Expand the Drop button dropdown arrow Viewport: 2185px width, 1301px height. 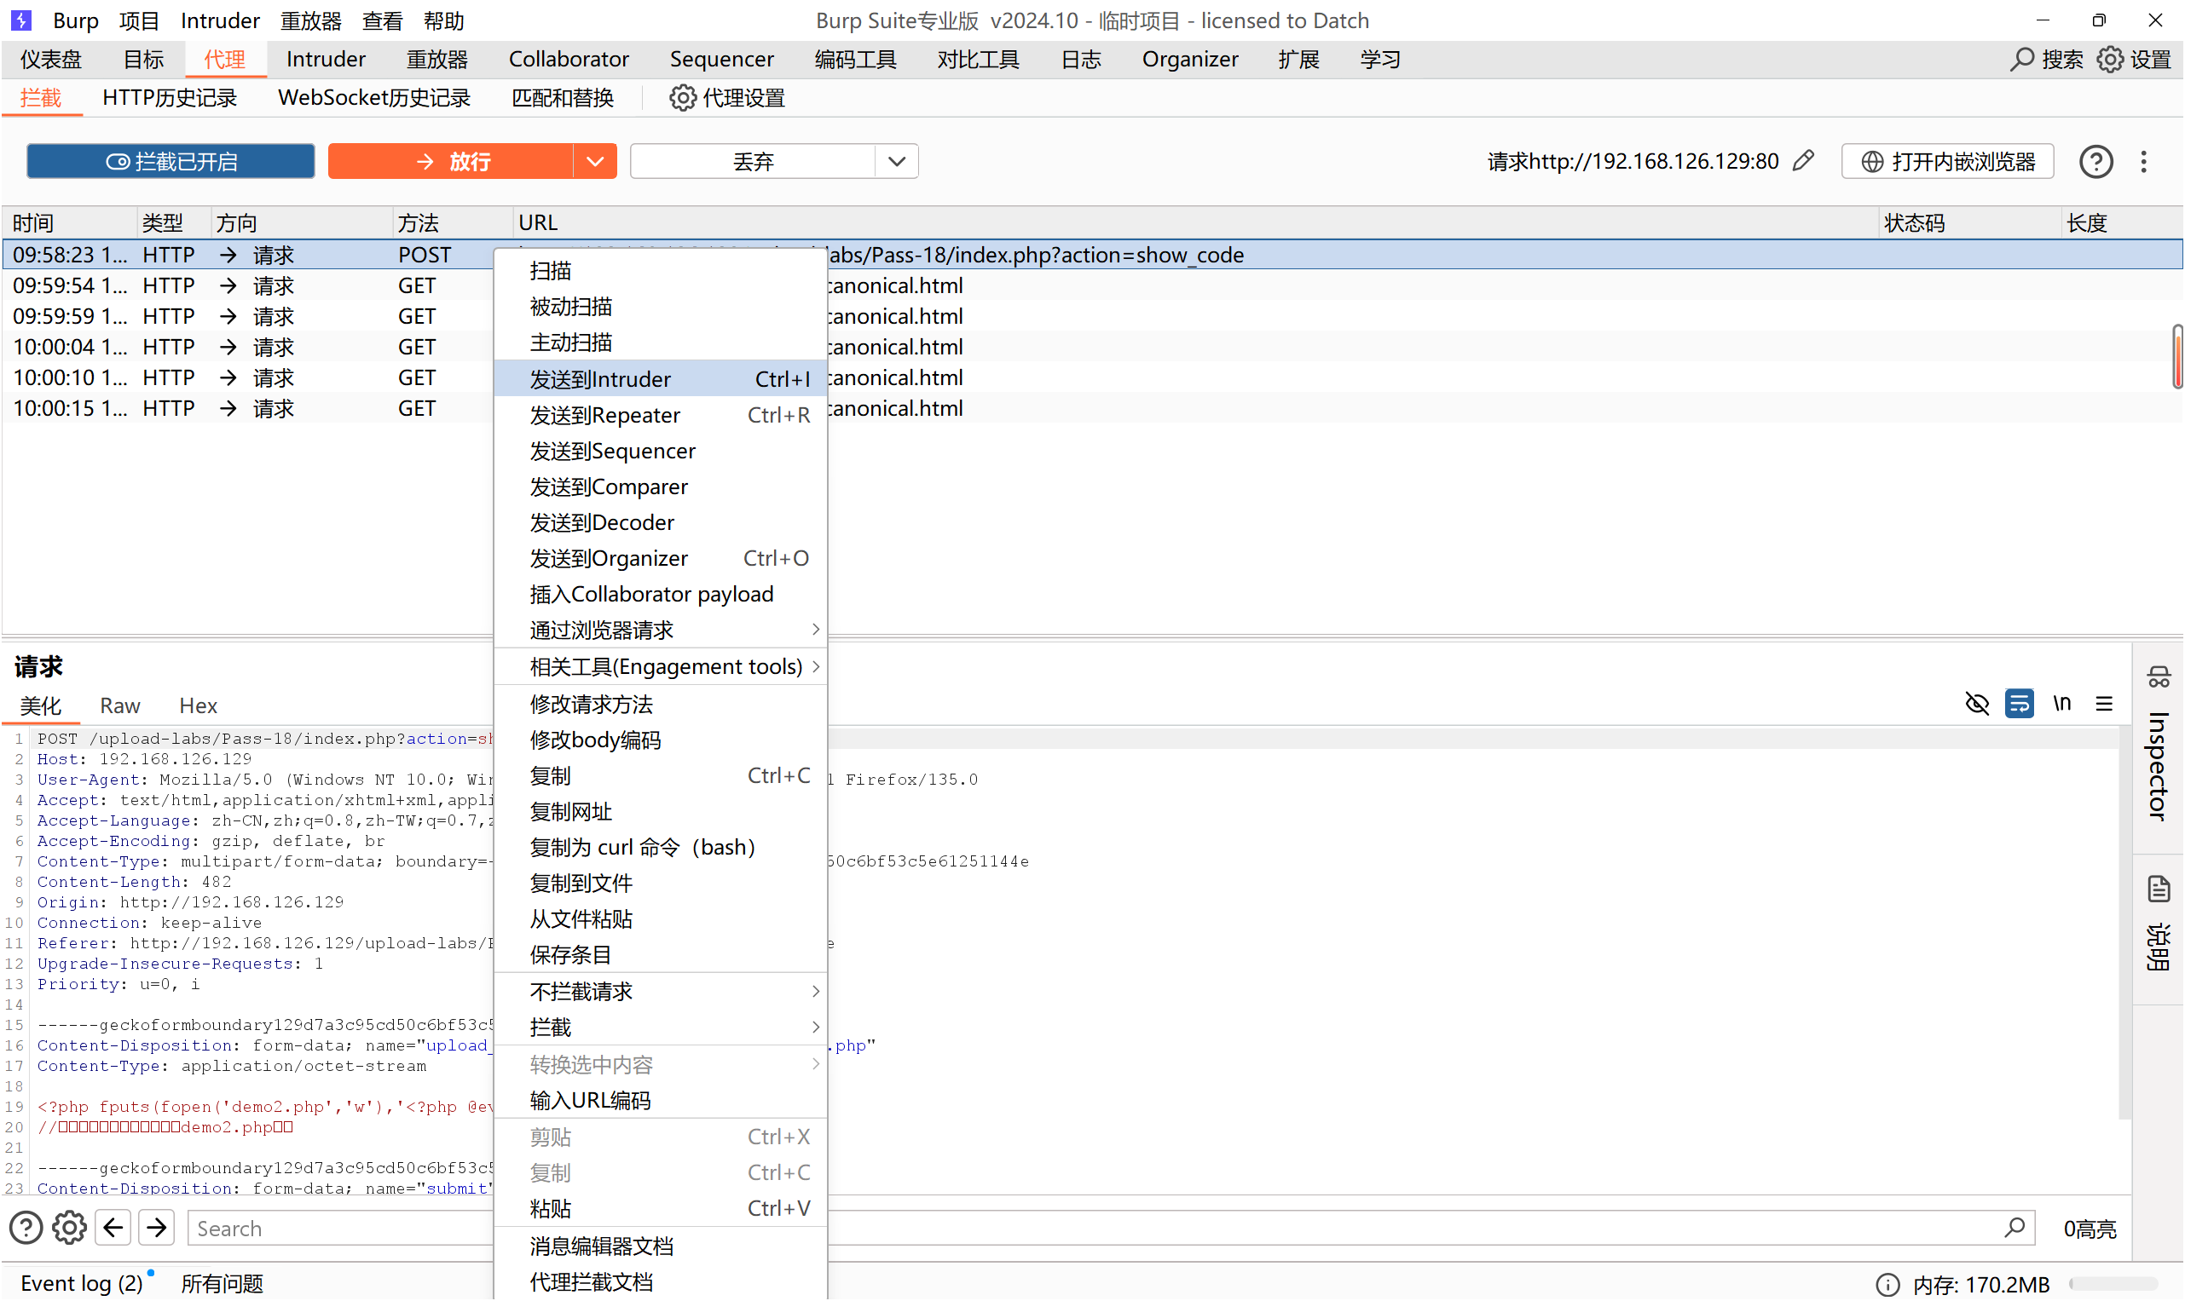pos(897,161)
